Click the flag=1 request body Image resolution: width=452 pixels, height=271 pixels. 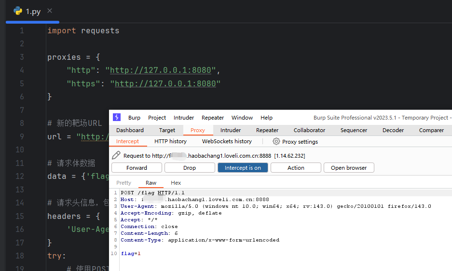coord(131,254)
